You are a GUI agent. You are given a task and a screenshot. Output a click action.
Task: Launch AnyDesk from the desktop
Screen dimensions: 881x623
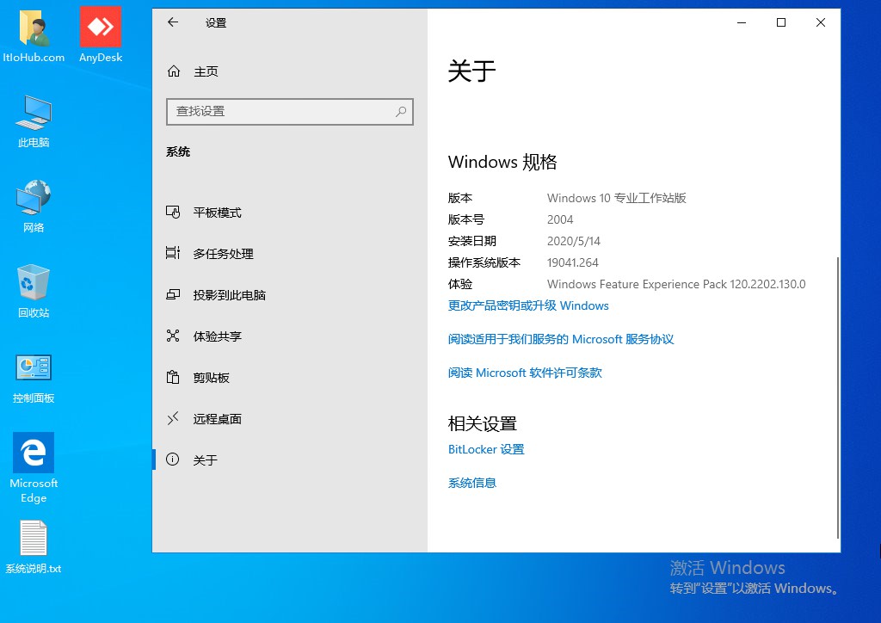pyautogui.click(x=101, y=35)
